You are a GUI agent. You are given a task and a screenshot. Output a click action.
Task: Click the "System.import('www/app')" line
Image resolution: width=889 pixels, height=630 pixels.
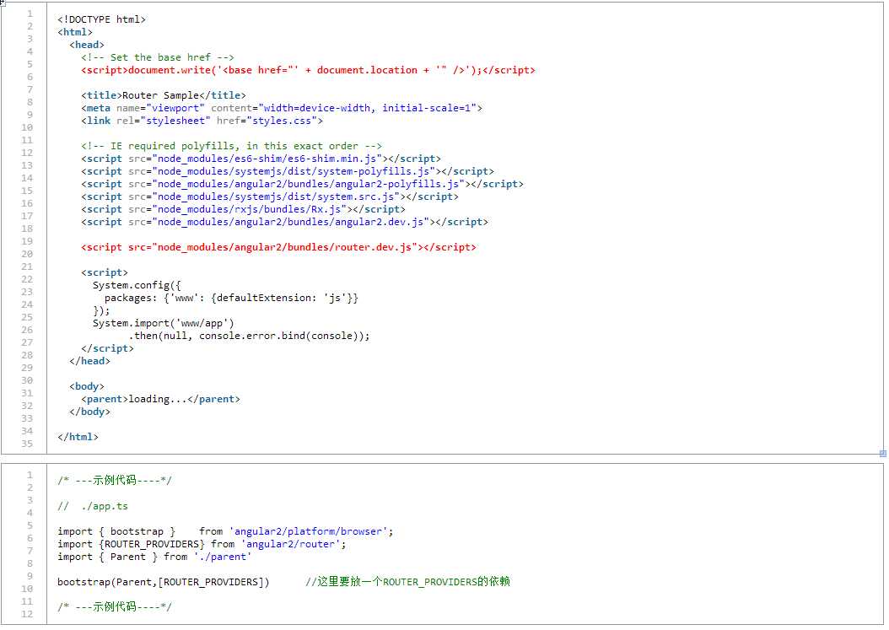point(164,323)
